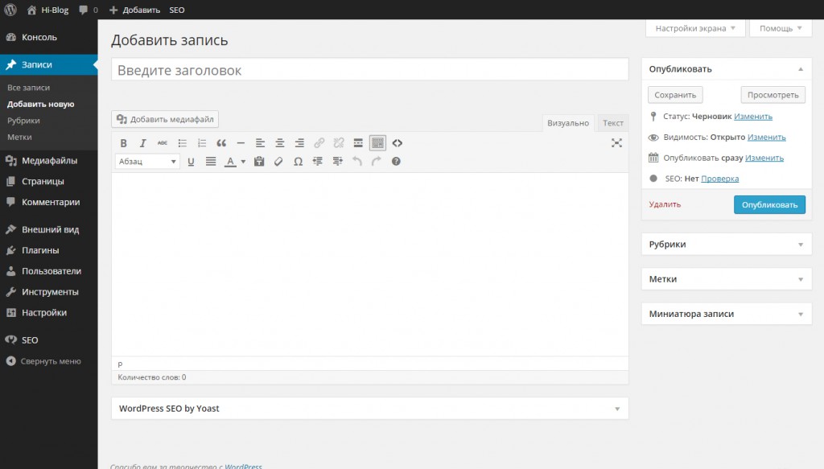This screenshot has height=469, width=824.
Task: Insert a horizontal line
Action: (x=241, y=143)
